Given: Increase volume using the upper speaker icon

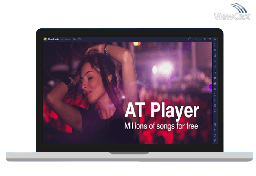Looking at the screenshot, I should point(215,50).
